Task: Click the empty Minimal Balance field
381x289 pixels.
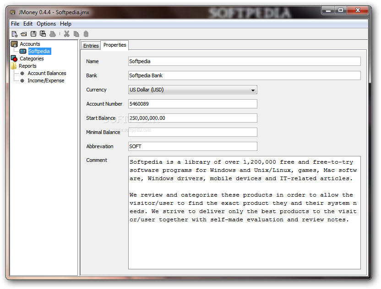Action: (x=192, y=132)
